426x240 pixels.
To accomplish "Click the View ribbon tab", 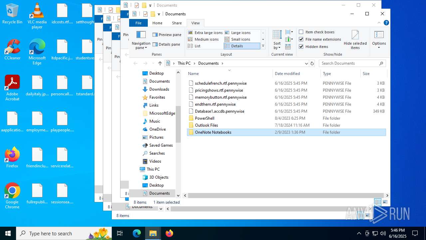I will pyautogui.click(x=195, y=23).
